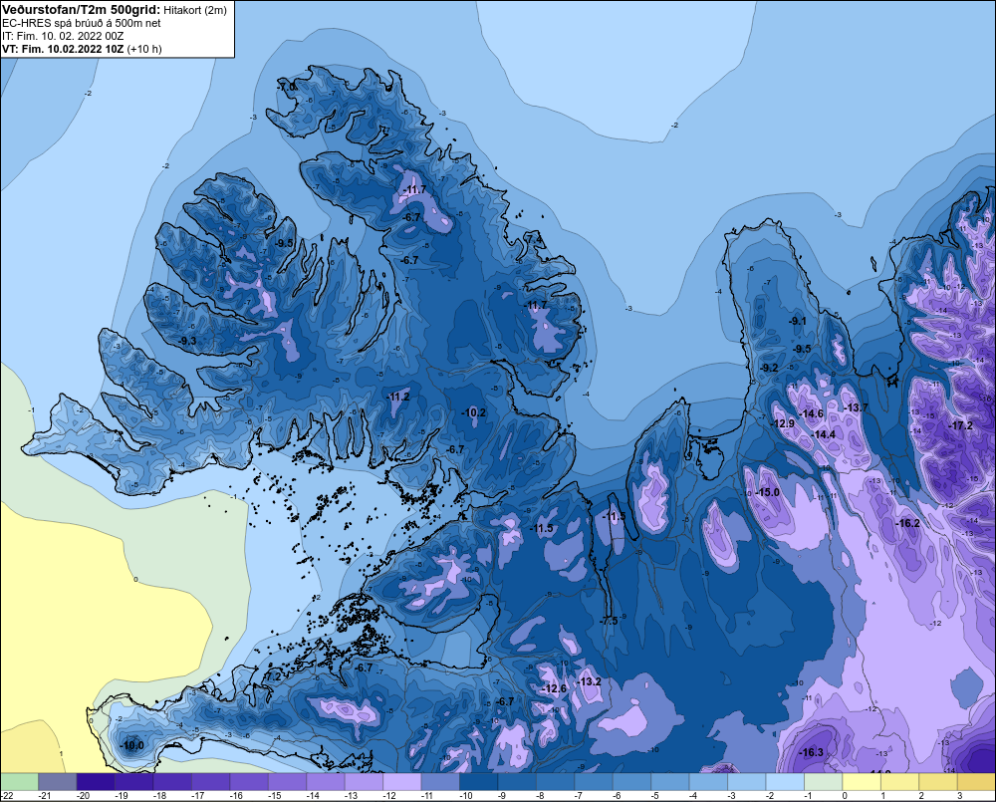Screen dimensions: 996x802
Task: Click the 'EC-HRES spá brúuð á 500m net' line
Action: (82, 23)
